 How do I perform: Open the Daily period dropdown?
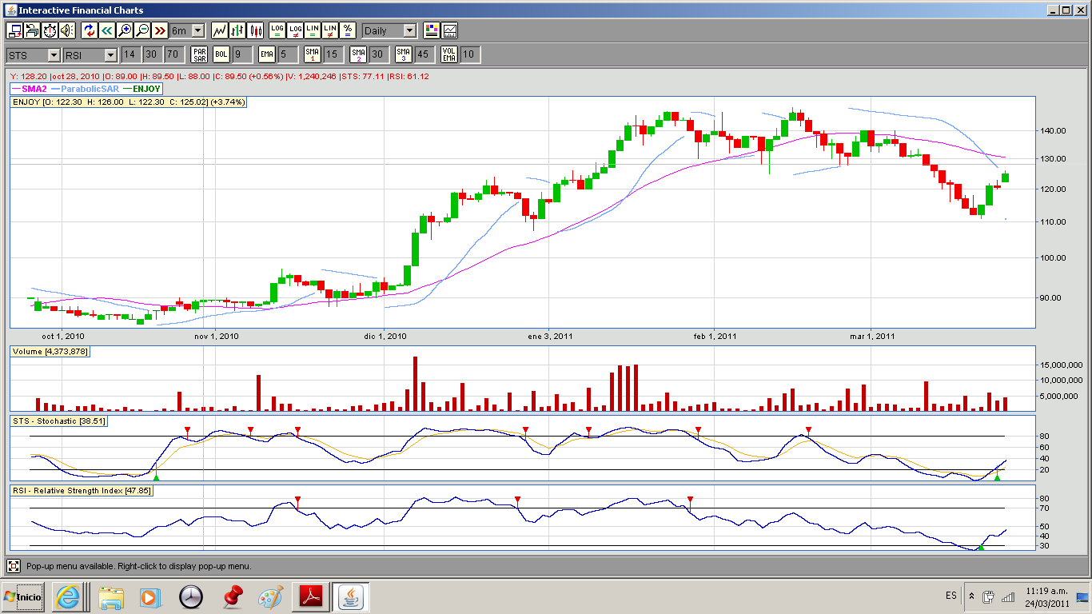(x=389, y=30)
